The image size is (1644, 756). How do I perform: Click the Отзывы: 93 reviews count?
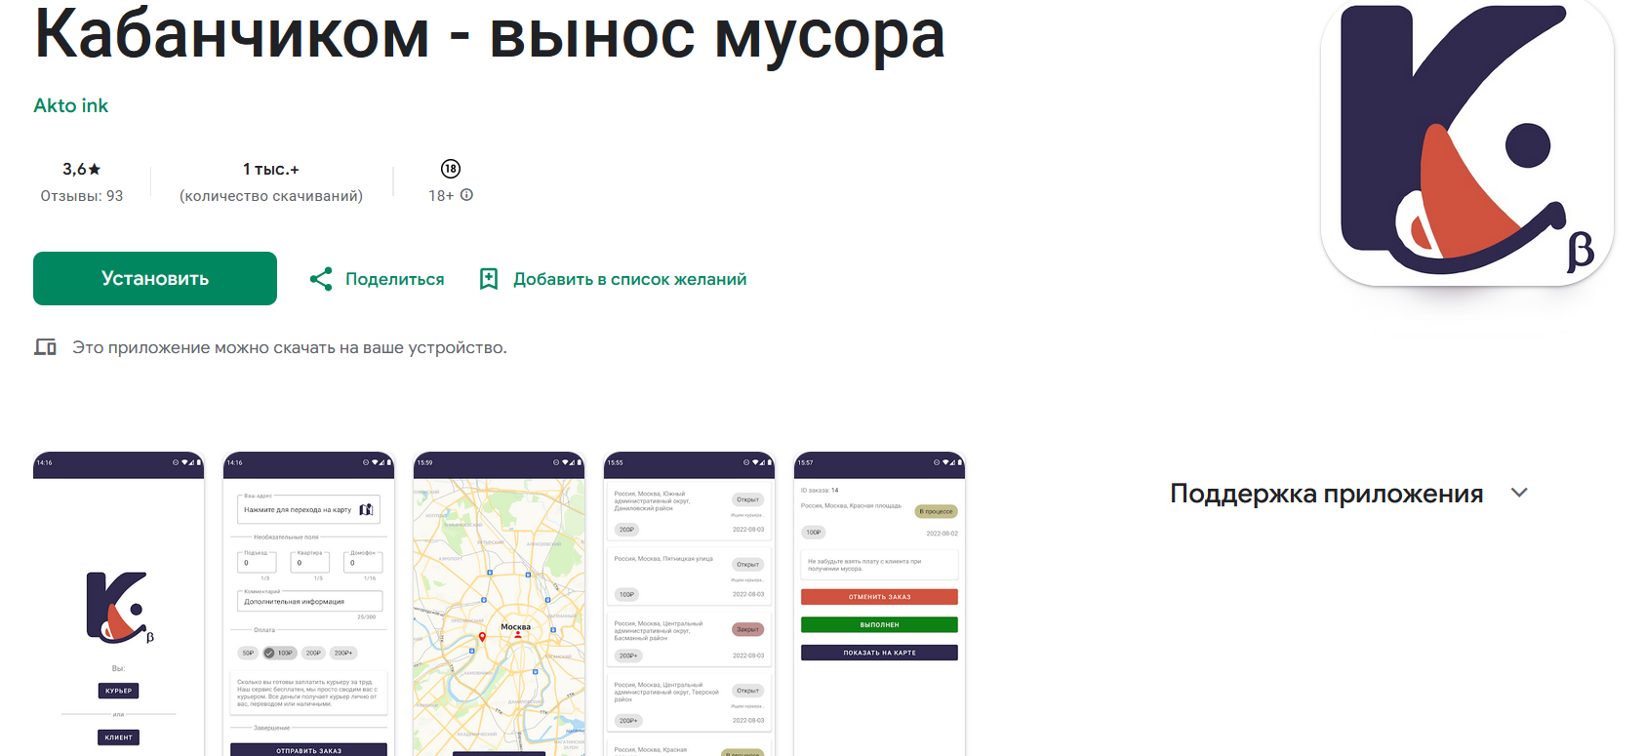click(x=82, y=196)
